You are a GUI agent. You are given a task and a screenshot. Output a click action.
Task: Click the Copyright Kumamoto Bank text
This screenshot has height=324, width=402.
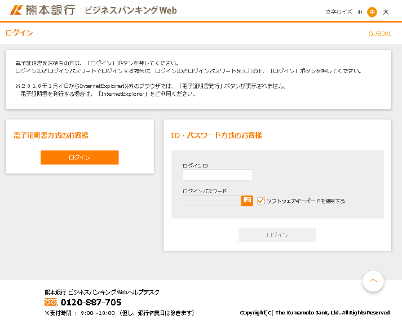coord(316,313)
